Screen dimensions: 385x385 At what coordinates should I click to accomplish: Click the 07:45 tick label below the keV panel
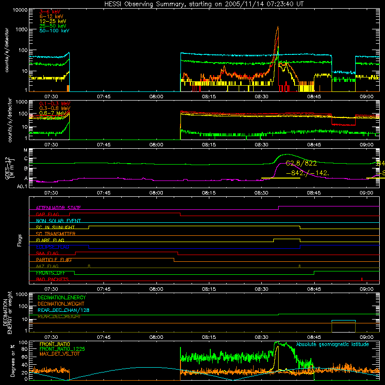(x=103, y=97)
